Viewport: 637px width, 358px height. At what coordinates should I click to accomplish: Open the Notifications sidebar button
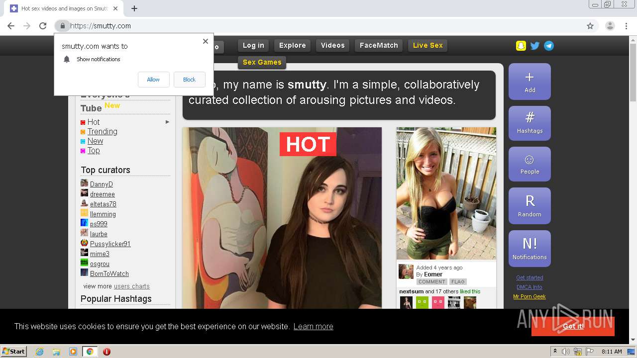coord(530,249)
